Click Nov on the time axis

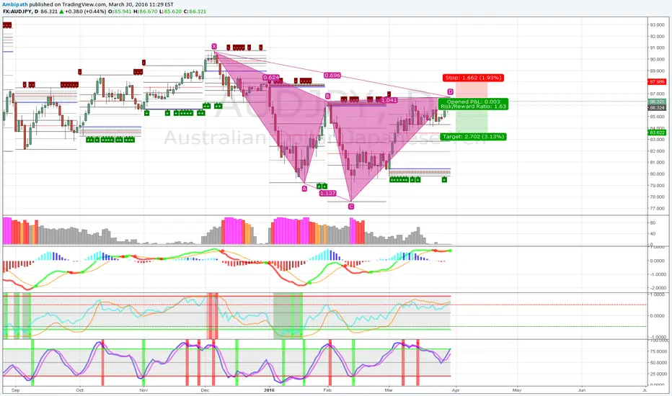pyautogui.click(x=143, y=390)
